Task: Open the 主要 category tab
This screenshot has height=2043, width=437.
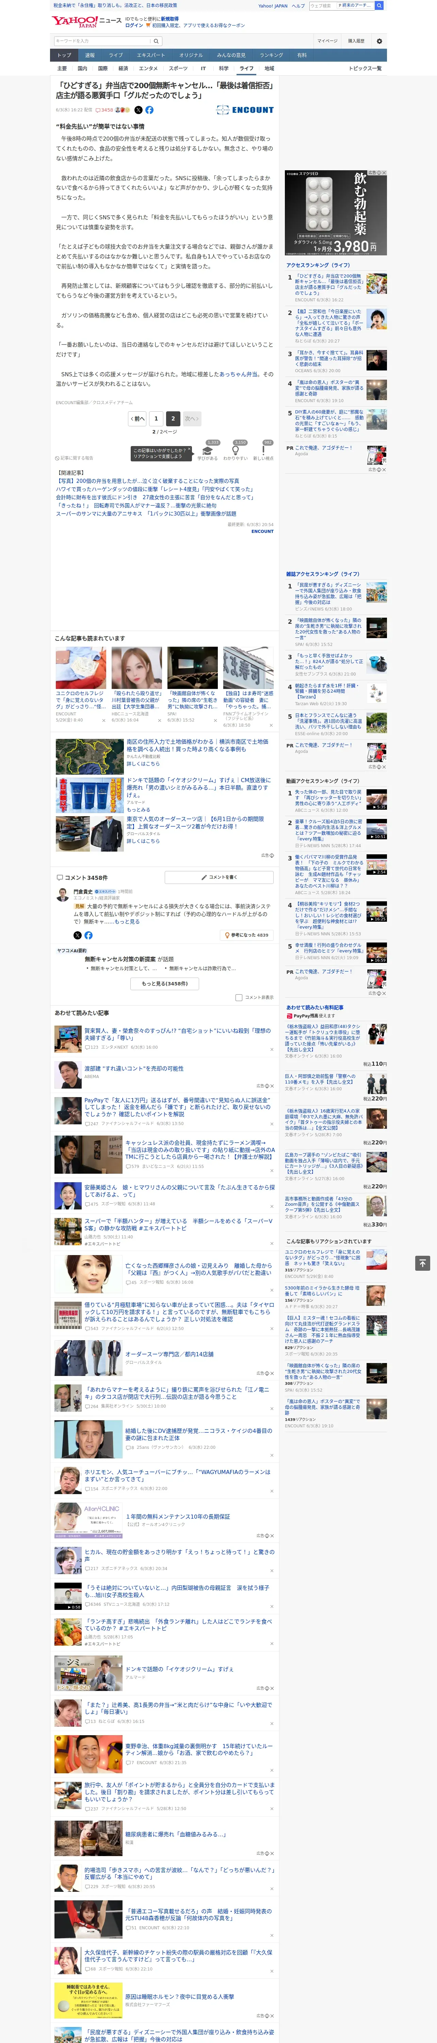Action: 62,68
